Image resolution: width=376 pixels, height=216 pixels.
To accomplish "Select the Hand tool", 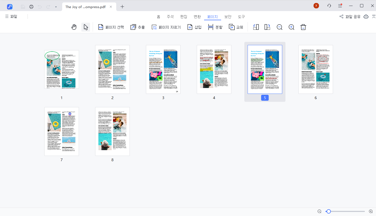I will click(x=74, y=27).
